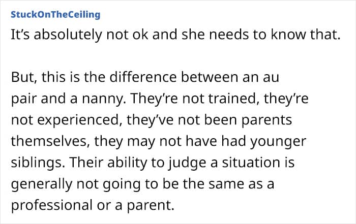Click the word "siblings" in the comment
This screenshot has width=356, height=224.
[36, 163]
